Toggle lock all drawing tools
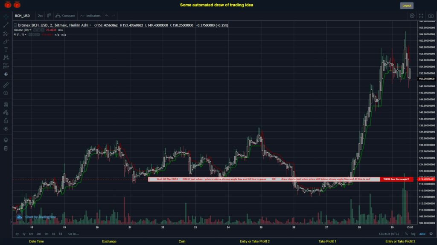 click(x=6, y=120)
